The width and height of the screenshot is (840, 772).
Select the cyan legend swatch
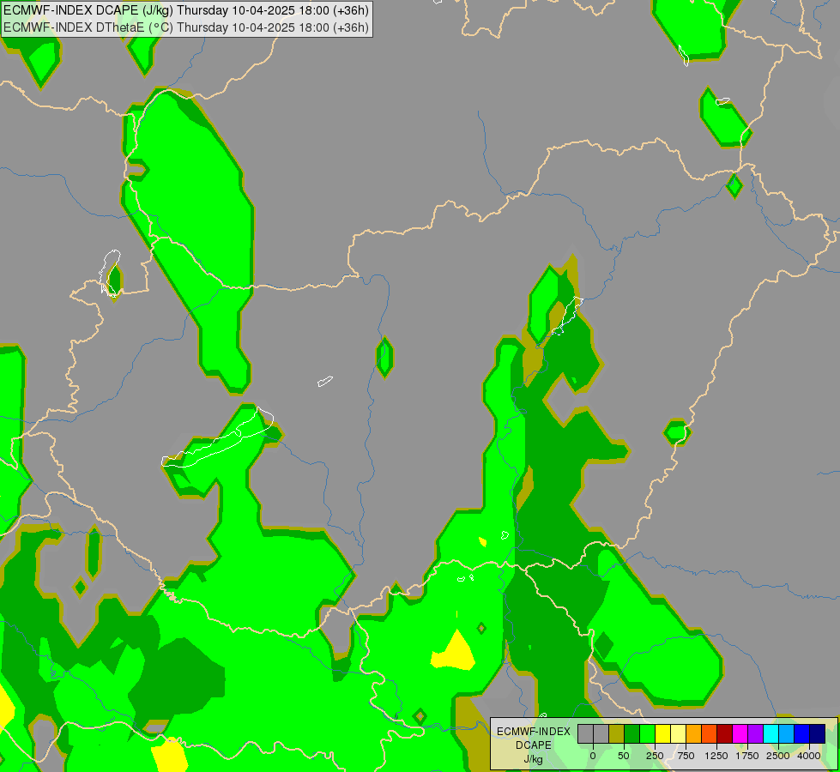[x=771, y=733]
